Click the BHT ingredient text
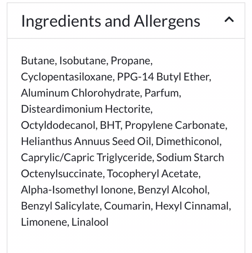The image size is (252, 253). tap(111, 125)
